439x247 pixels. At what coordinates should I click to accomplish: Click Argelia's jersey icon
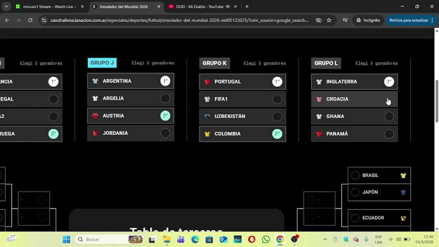coord(95,98)
